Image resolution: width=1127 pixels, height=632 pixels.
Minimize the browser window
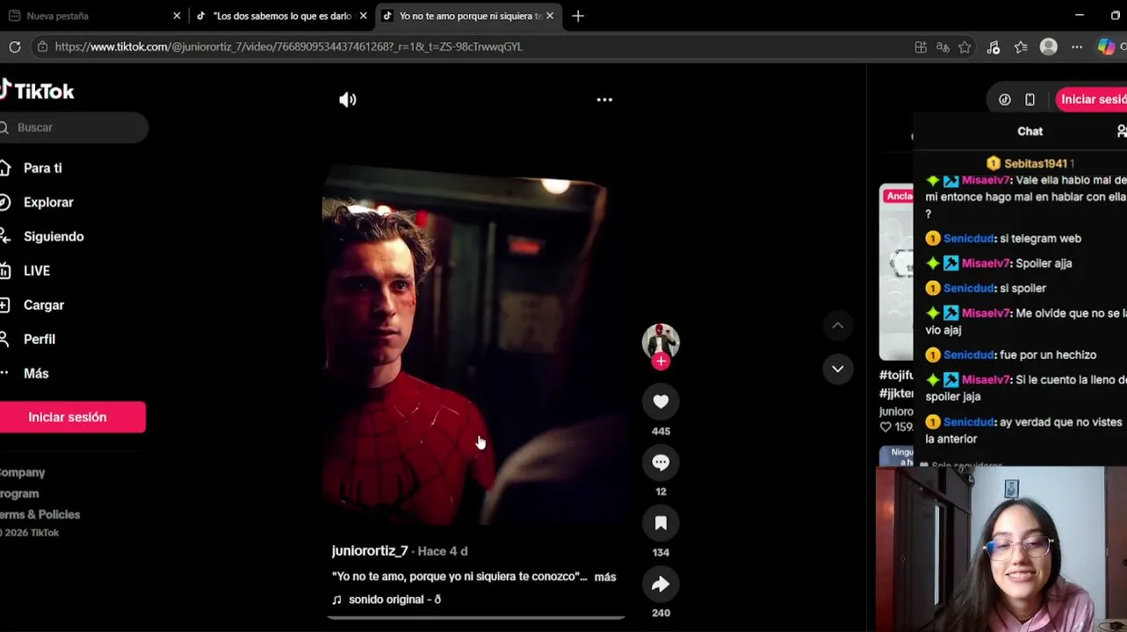point(1080,16)
